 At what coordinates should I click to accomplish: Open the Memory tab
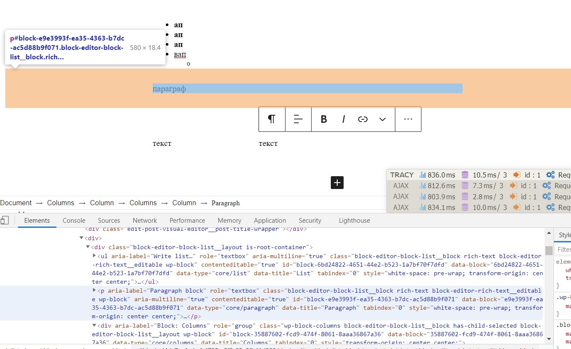pyautogui.click(x=230, y=221)
